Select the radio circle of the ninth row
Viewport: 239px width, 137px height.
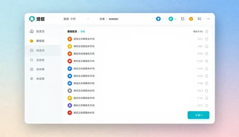pyautogui.click(x=207, y=98)
